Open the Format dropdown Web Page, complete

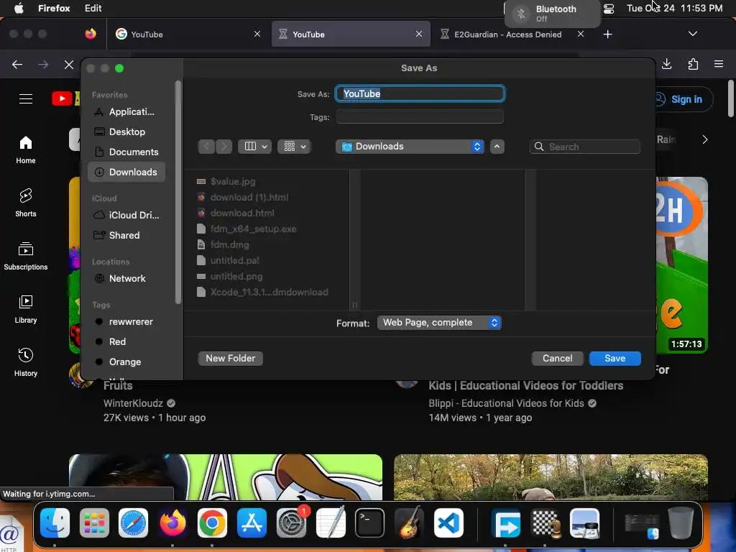(439, 323)
